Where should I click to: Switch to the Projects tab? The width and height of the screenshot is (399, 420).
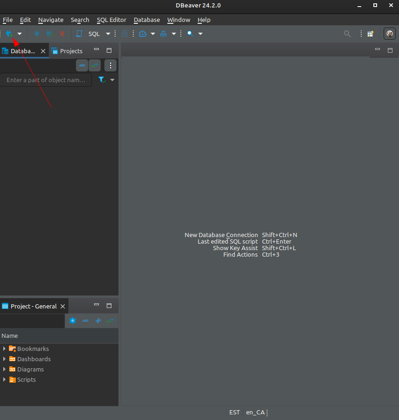pyautogui.click(x=67, y=51)
